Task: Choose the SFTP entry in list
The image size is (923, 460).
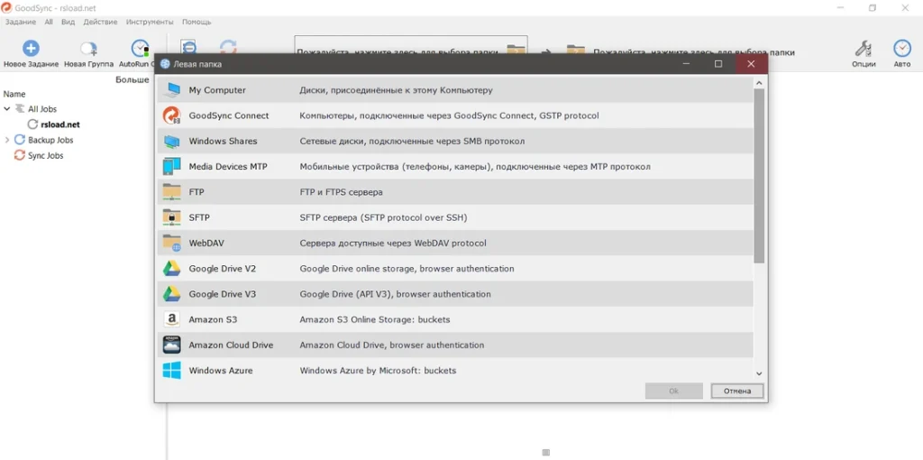Action: click(199, 217)
